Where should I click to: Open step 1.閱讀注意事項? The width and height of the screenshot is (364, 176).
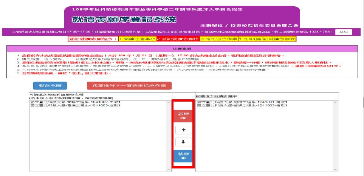[137, 39]
